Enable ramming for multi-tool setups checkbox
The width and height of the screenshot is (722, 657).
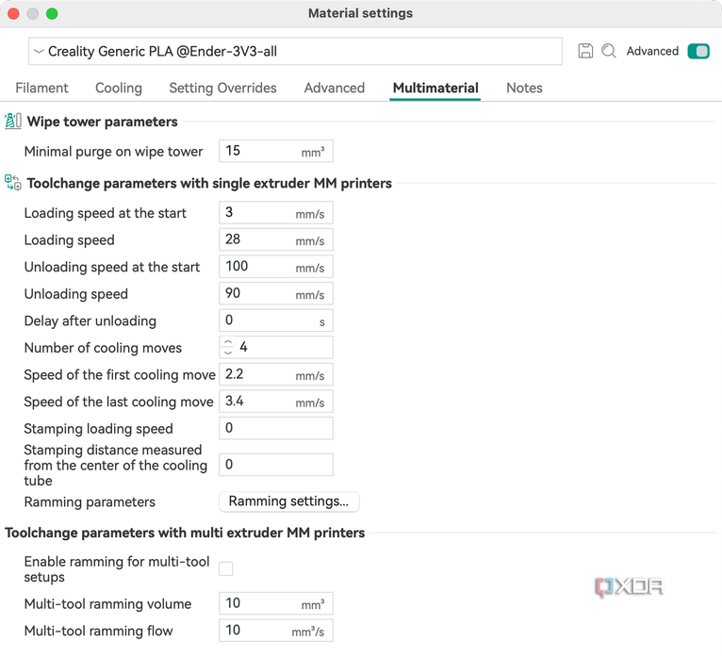225,568
